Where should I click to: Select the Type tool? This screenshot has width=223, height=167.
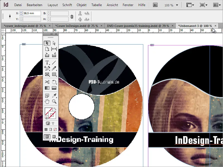(47, 62)
